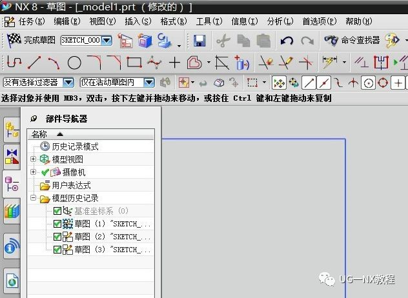Select the Studio Spline tool

154,63
